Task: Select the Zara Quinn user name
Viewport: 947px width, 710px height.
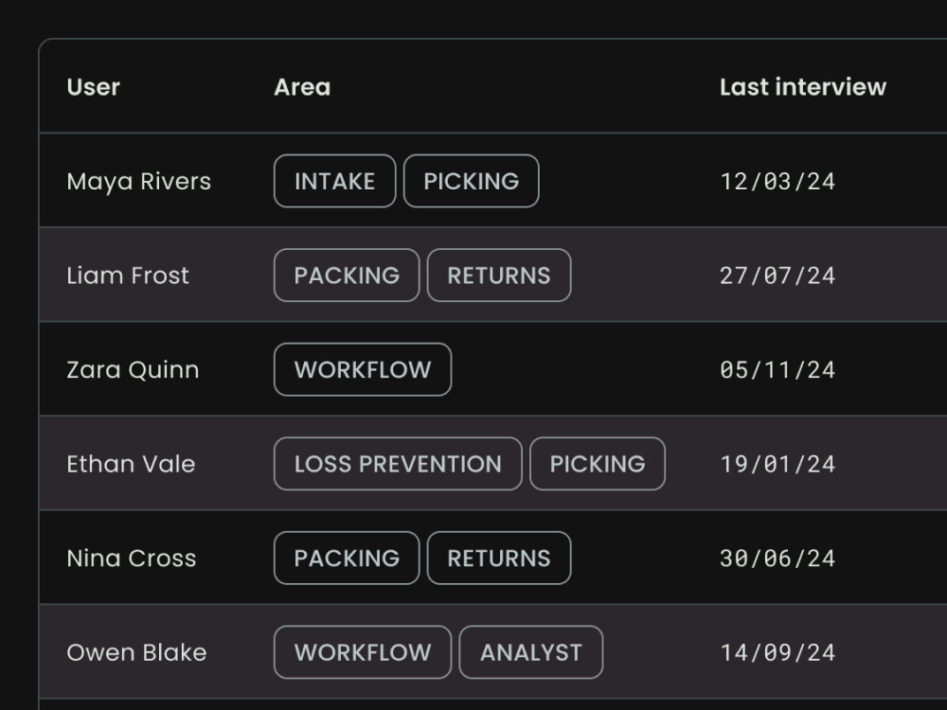Action: coord(133,369)
